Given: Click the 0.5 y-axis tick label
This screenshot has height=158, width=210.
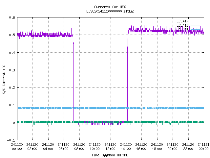Looking at the screenshot, I should (x=12, y=35).
